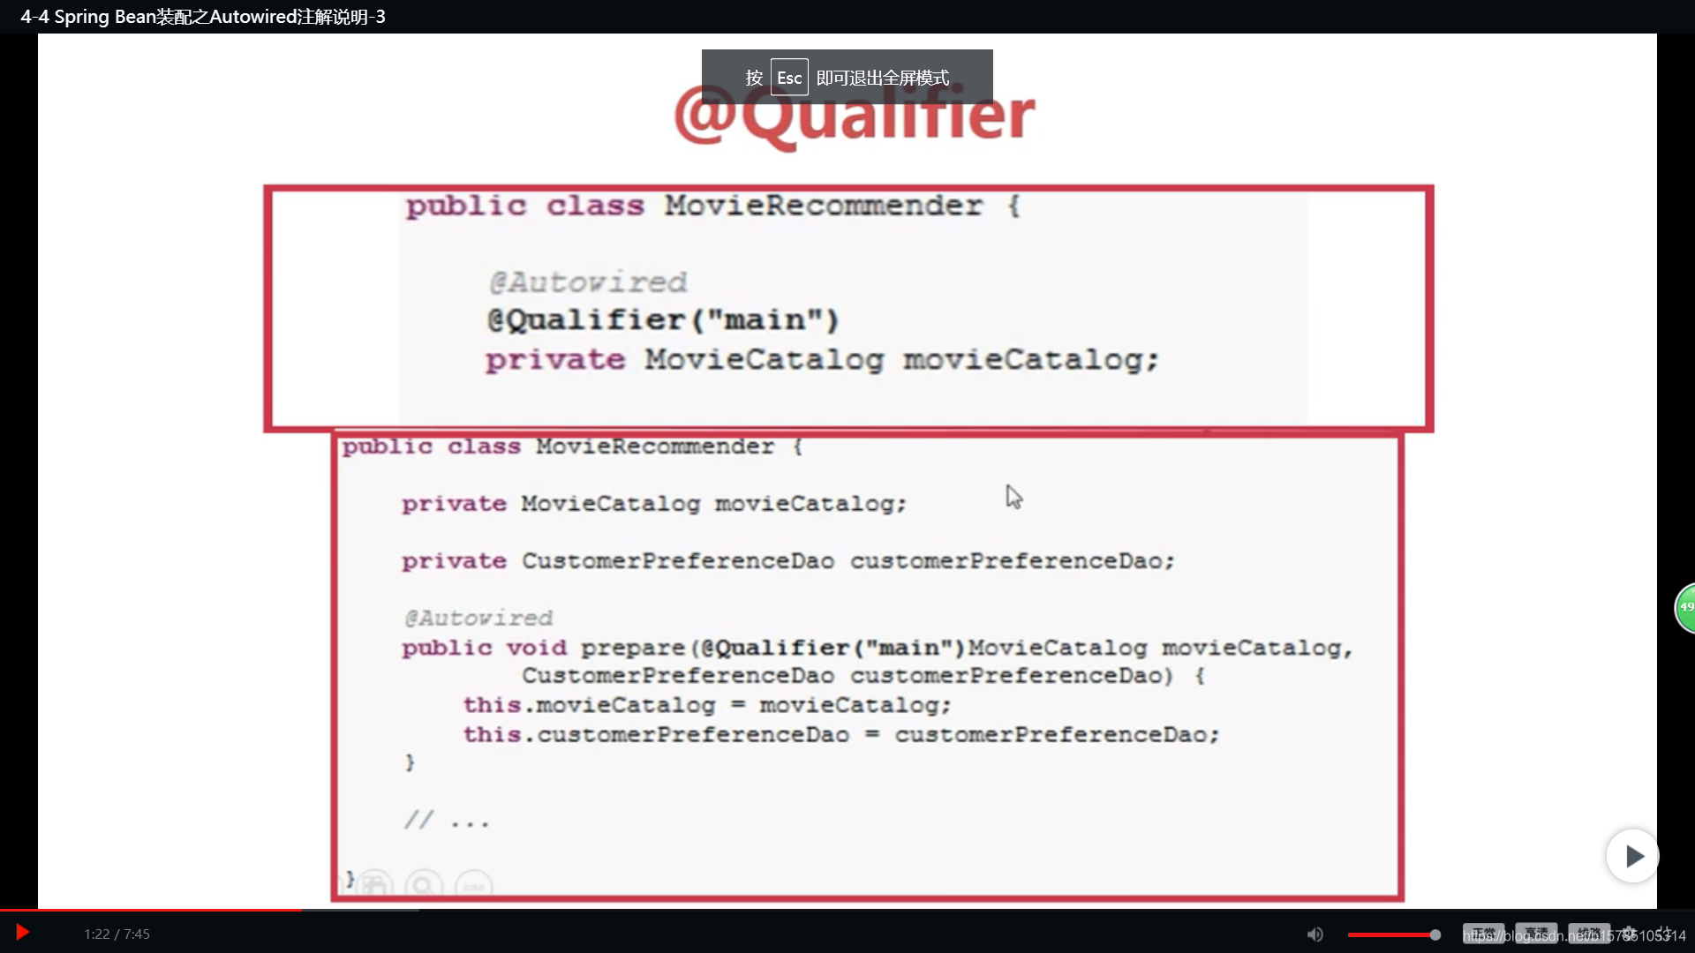Click the upper @Qualifier("main") code snippet
1695x953 pixels.
click(662, 319)
